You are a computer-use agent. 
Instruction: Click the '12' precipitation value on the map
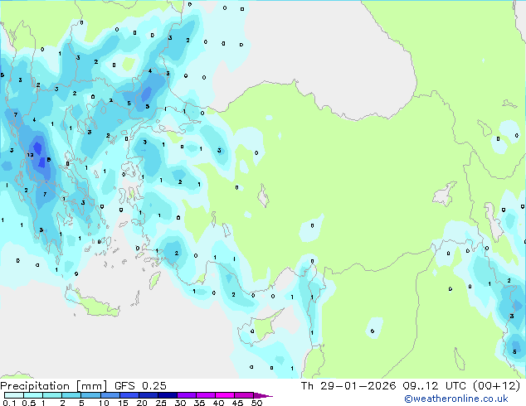point(30,155)
